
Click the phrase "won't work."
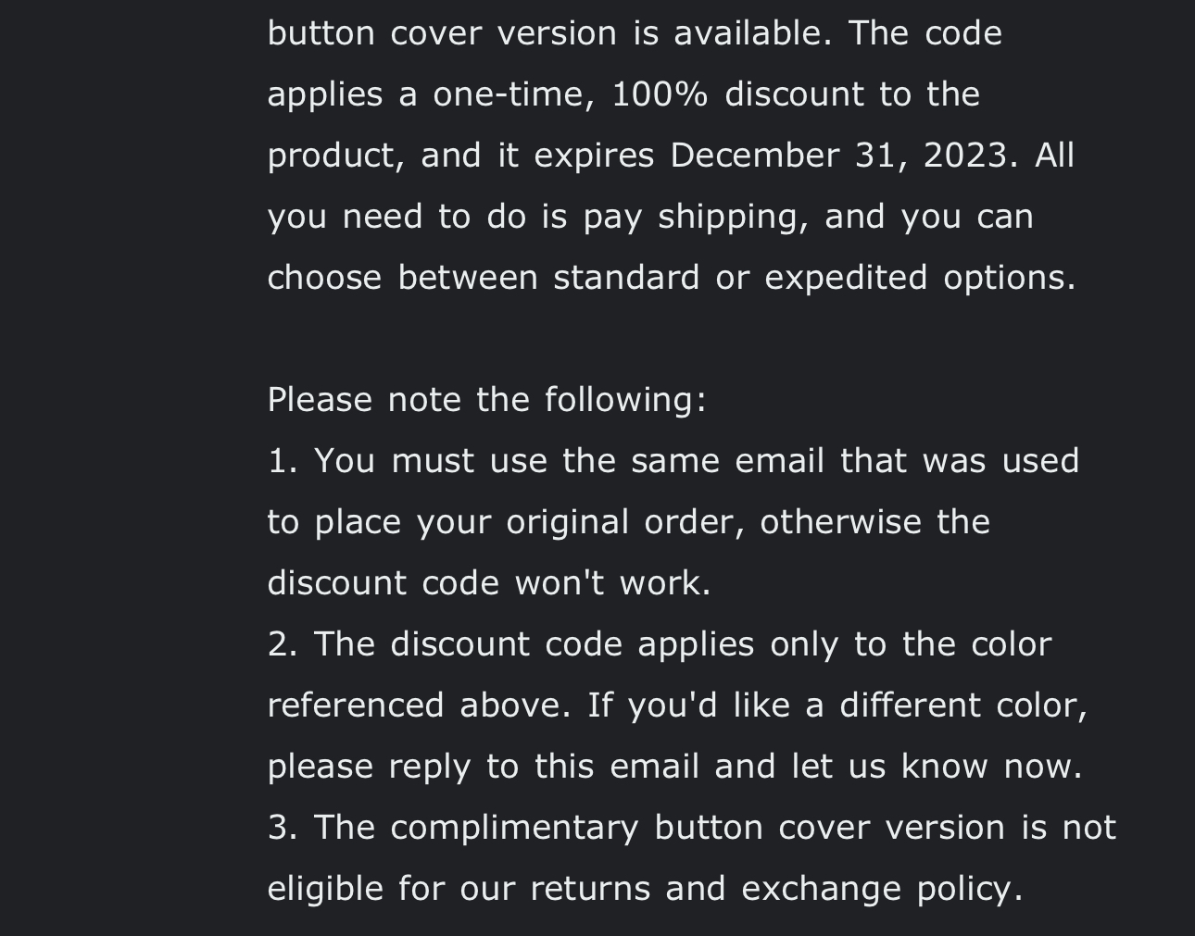612,583
